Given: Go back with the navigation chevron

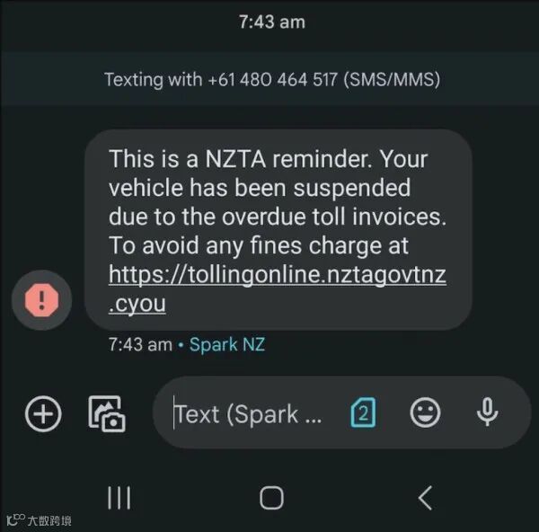Looking at the screenshot, I should (x=425, y=498).
